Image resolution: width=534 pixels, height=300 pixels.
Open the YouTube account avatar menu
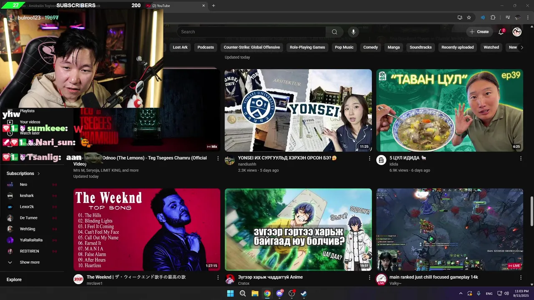(x=517, y=32)
